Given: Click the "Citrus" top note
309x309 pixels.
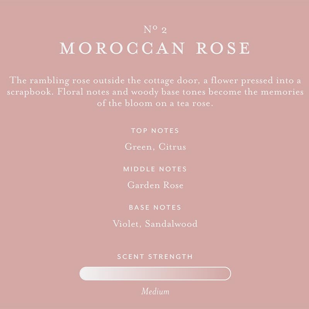Looking at the screenshot, I should 172,147.
